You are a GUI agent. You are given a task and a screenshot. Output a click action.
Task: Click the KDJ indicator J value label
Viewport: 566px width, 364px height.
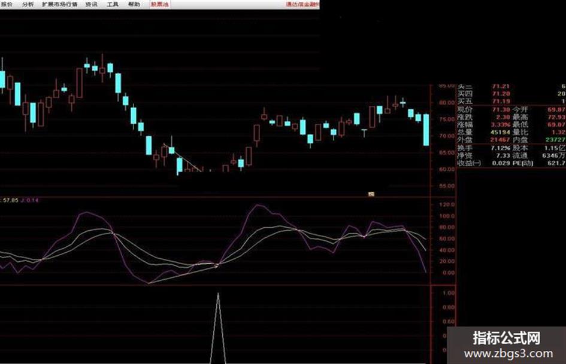coord(30,200)
